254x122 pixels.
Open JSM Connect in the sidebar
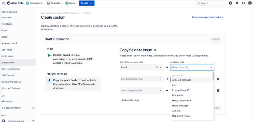[x=18, y=75]
